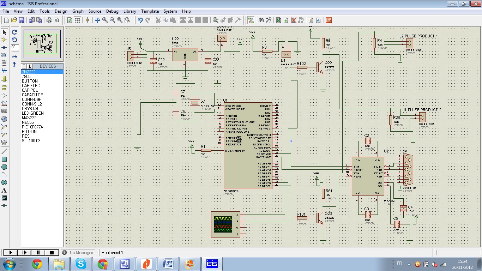Toggle the grid display icon
Viewport: 482px width, 271px height.
[77, 20]
